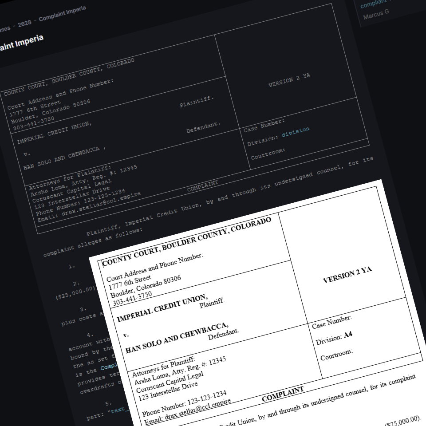Click 'COMPLAINT' heading in white preview
Screen dimensions: 426x426
tap(283, 394)
